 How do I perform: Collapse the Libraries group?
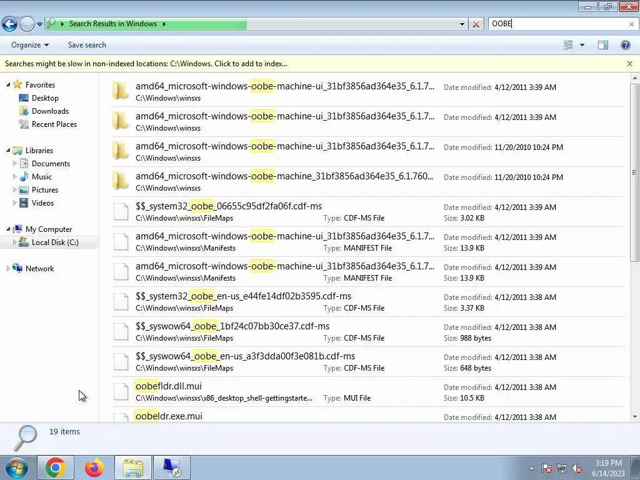tap(8, 150)
